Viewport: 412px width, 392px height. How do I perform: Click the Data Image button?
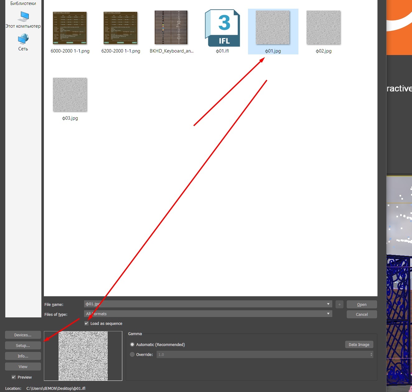coord(359,344)
